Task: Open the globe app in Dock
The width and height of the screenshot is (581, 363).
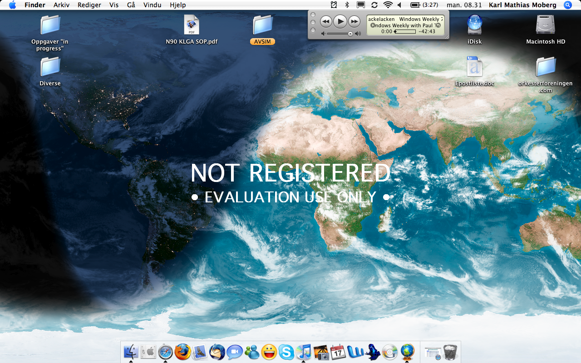Action: pyautogui.click(x=407, y=352)
